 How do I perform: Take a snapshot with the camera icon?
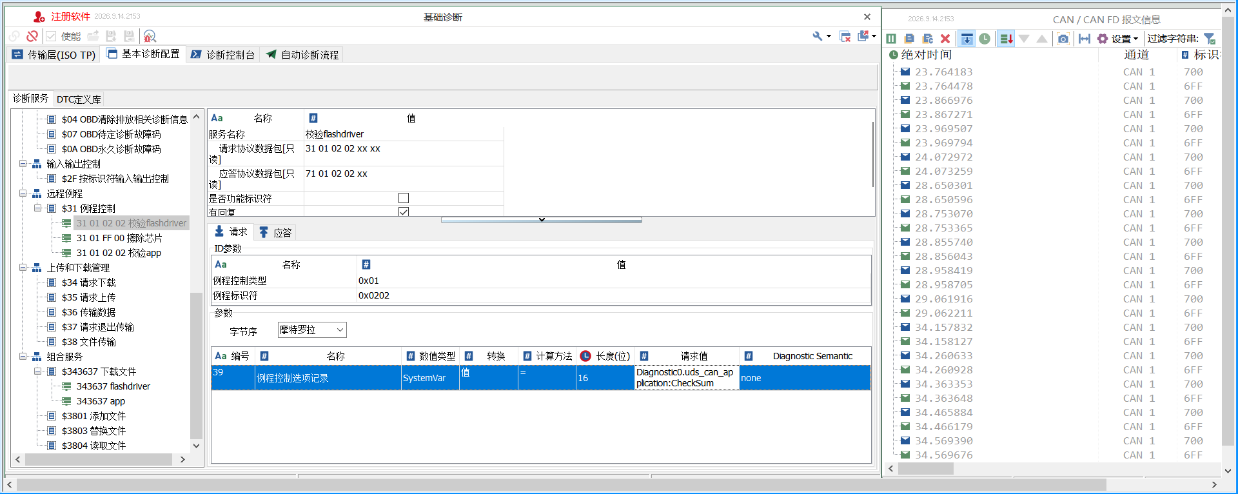[x=1063, y=39]
